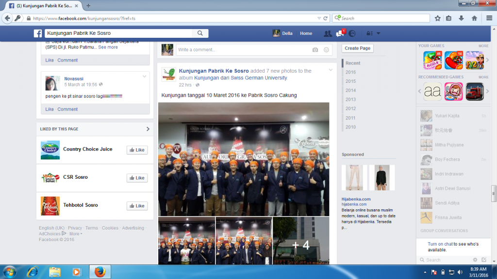
Task: Like the Tehbotol Sosro page
Action: click(137, 206)
